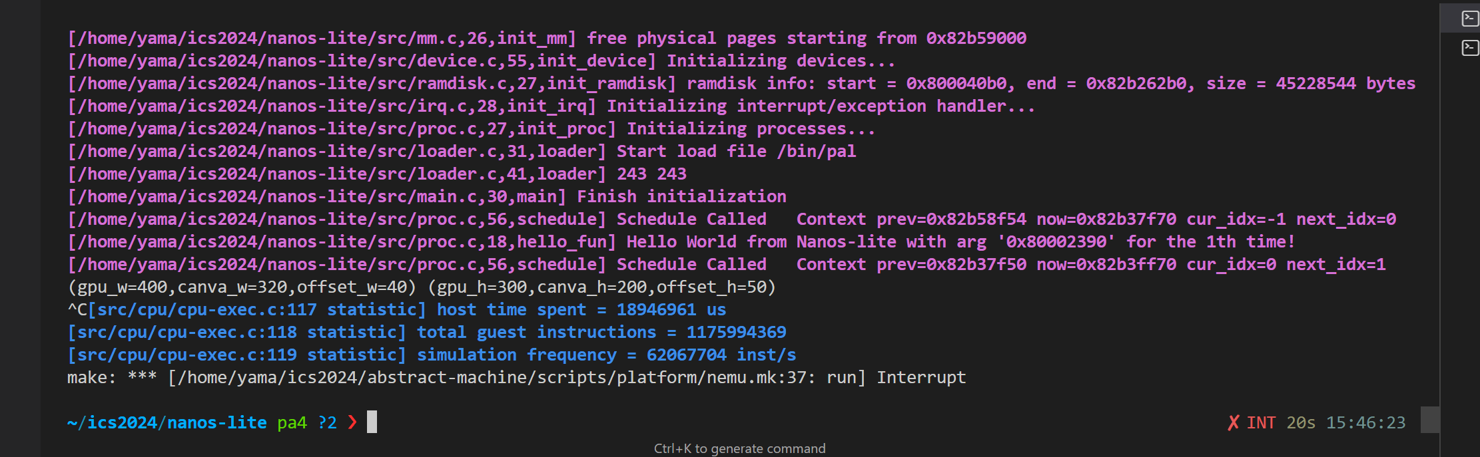Click the pa4 git branch label
This screenshot has height=457, width=1480.
coord(292,422)
